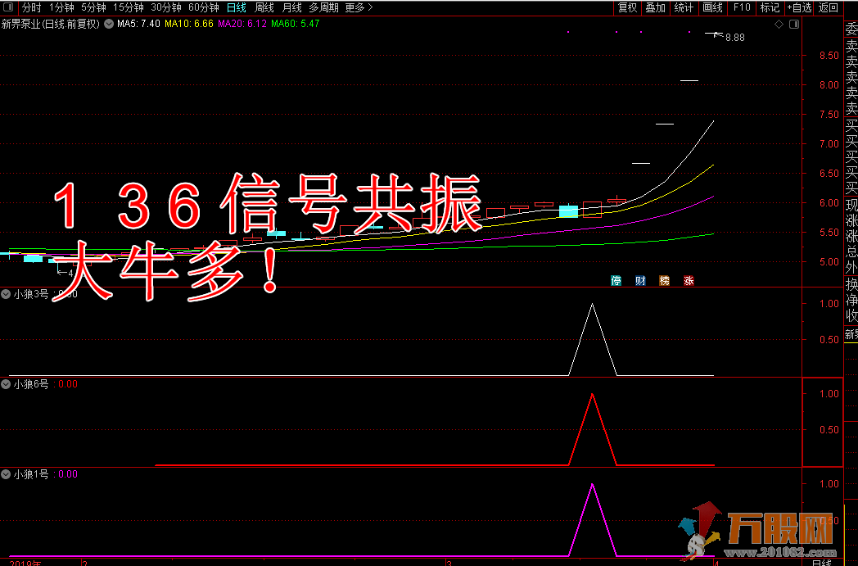Click the 叠加 overlay button

click(x=655, y=7)
